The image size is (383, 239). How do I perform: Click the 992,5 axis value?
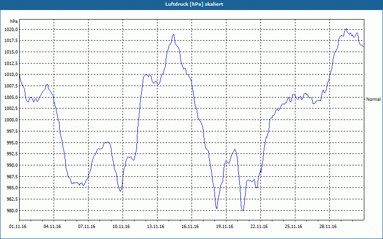11,154
